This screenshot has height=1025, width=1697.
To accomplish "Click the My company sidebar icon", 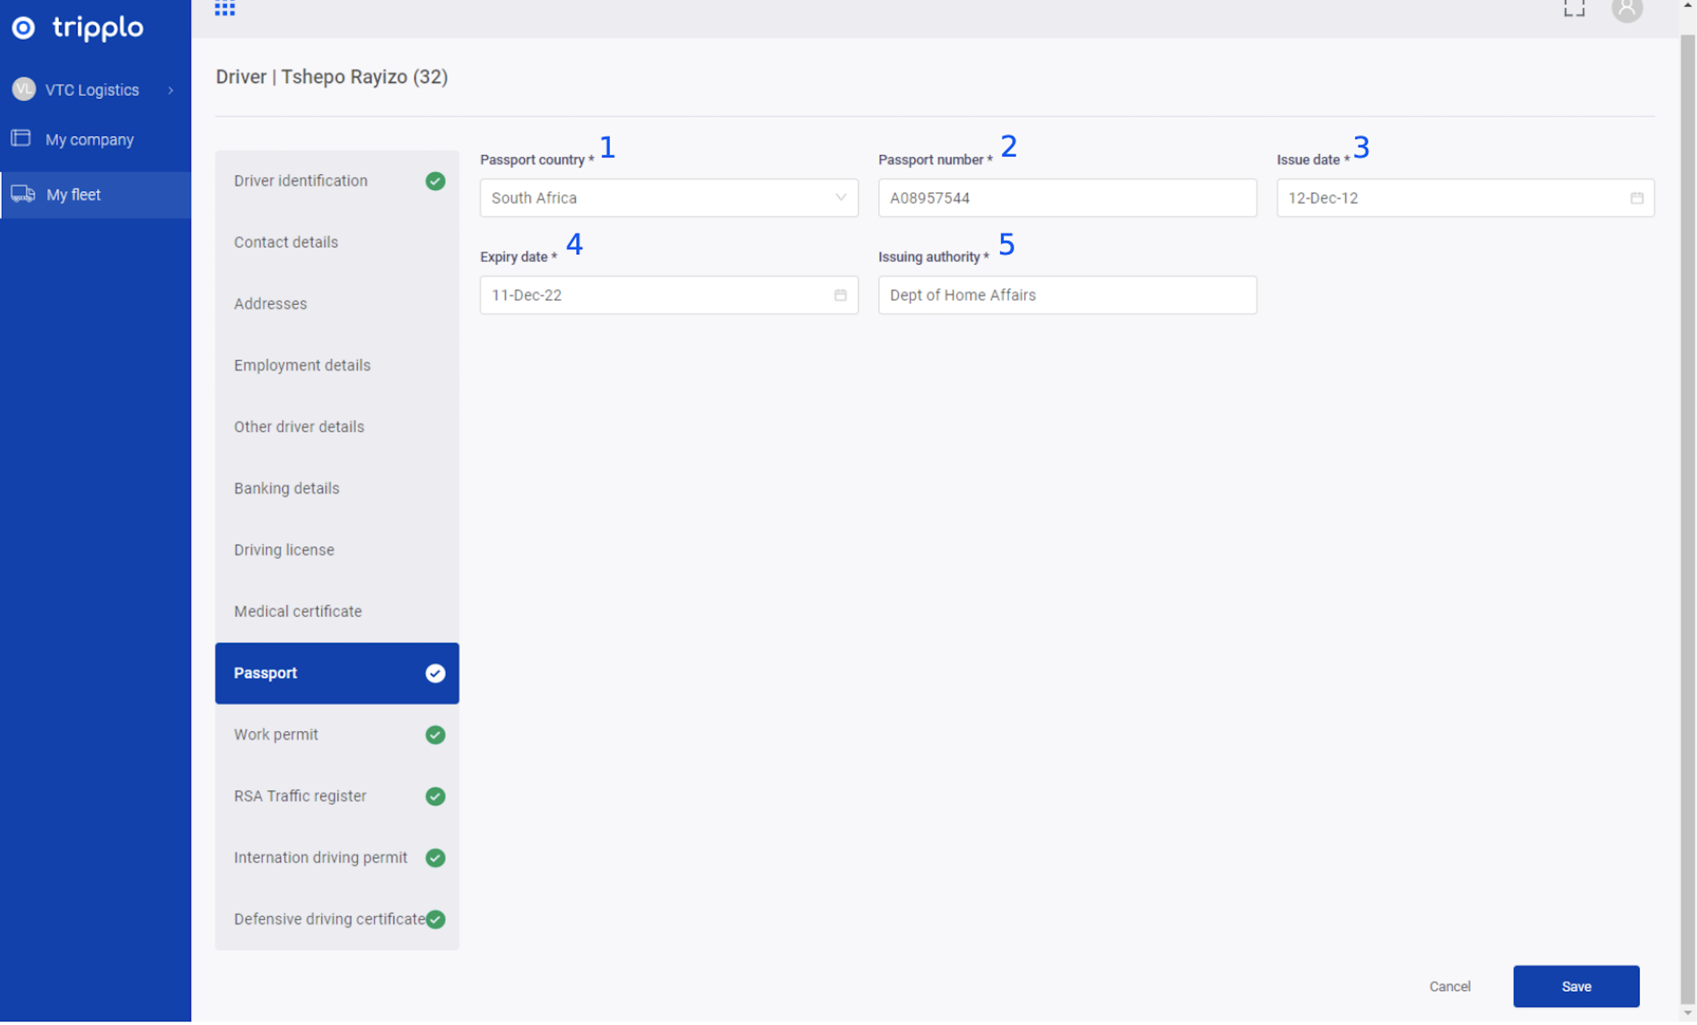I will point(21,139).
